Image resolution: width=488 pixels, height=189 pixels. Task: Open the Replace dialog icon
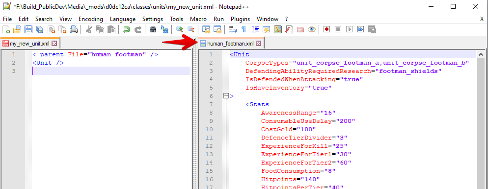pyautogui.click(x=164, y=29)
